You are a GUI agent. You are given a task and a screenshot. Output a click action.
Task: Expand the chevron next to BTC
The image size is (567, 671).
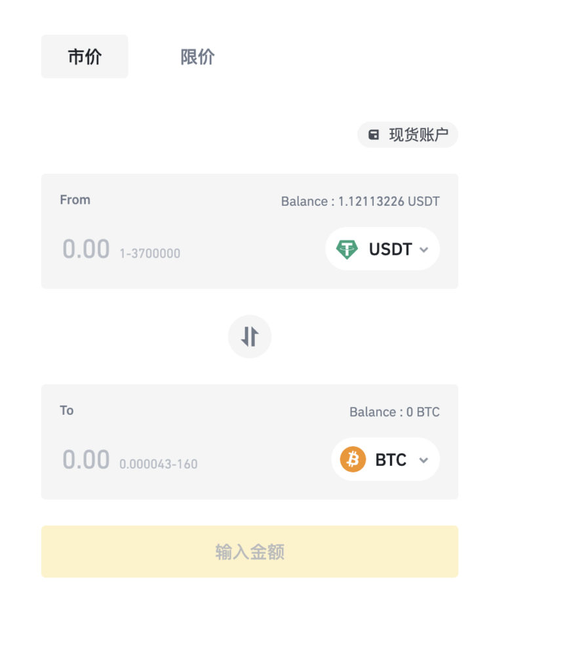(x=423, y=460)
